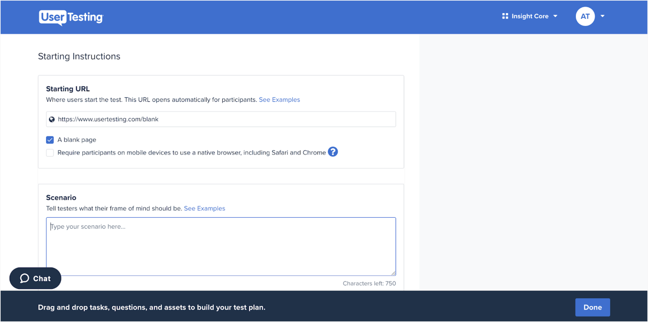Image resolution: width=648 pixels, height=322 pixels.
Task: Click the Insight Core grid icon
Action: pyautogui.click(x=505, y=16)
